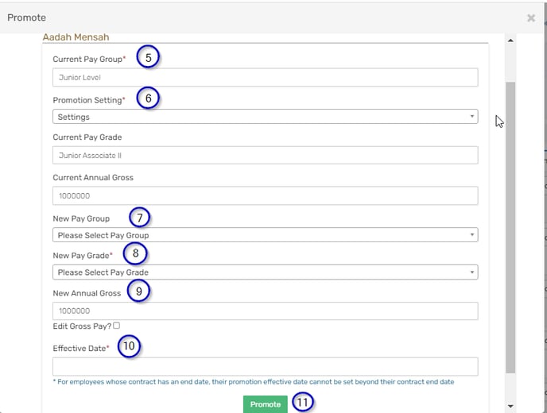Click the numbered marker 7 beside New Pay Group
This screenshot has height=413, width=547.
tap(138, 218)
